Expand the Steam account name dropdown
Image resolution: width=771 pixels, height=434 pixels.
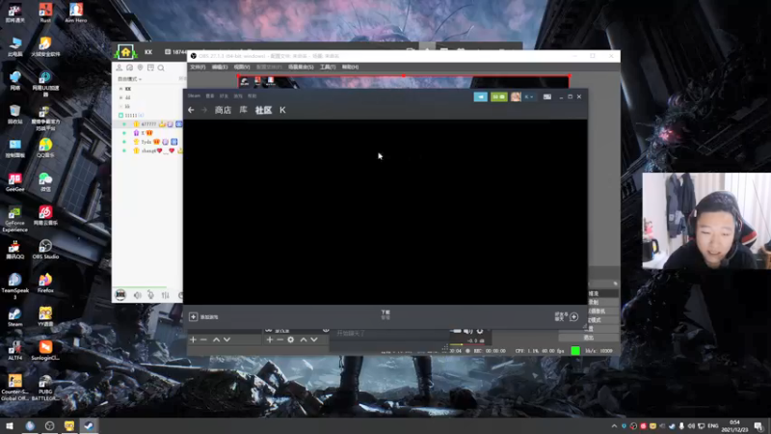[x=529, y=97]
